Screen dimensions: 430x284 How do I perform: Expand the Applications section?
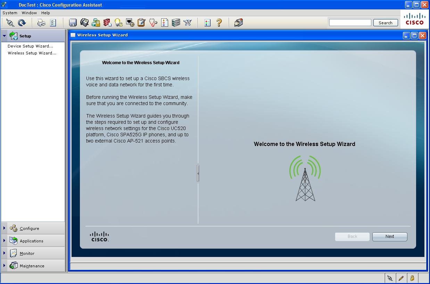pos(5,241)
